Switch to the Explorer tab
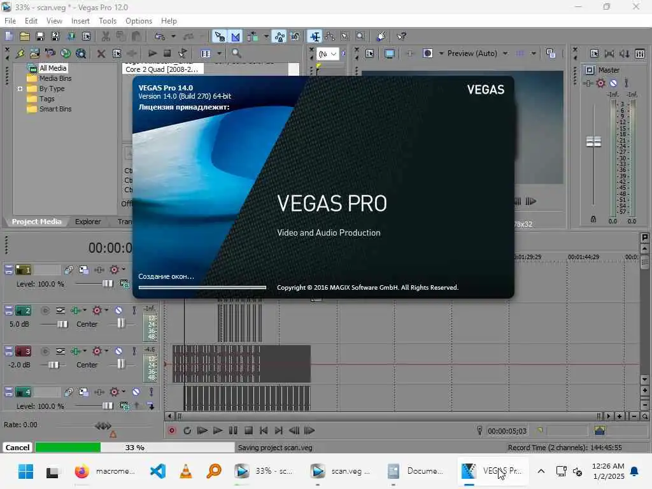The width and height of the screenshot is (652, 489). [x=88, y=222]
